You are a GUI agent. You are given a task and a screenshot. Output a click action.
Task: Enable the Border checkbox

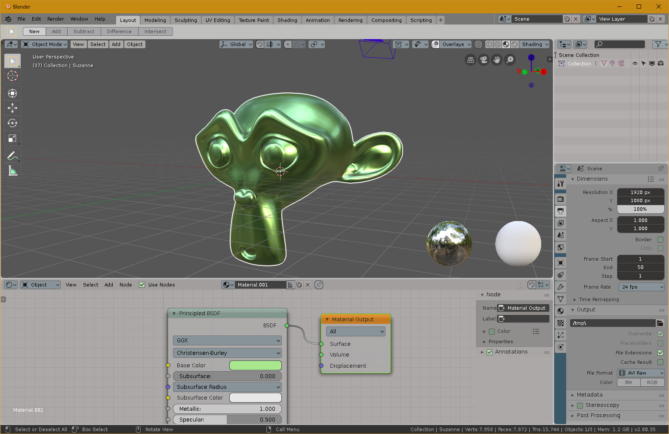coord(660,240)
